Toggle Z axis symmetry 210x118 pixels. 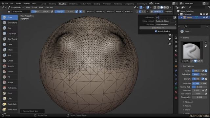(x=145, y=12)
